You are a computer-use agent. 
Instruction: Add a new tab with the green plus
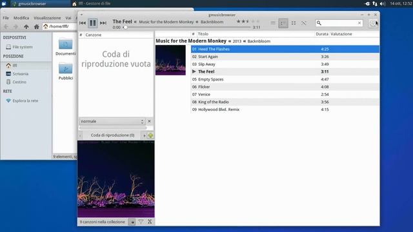coord(150,135)
